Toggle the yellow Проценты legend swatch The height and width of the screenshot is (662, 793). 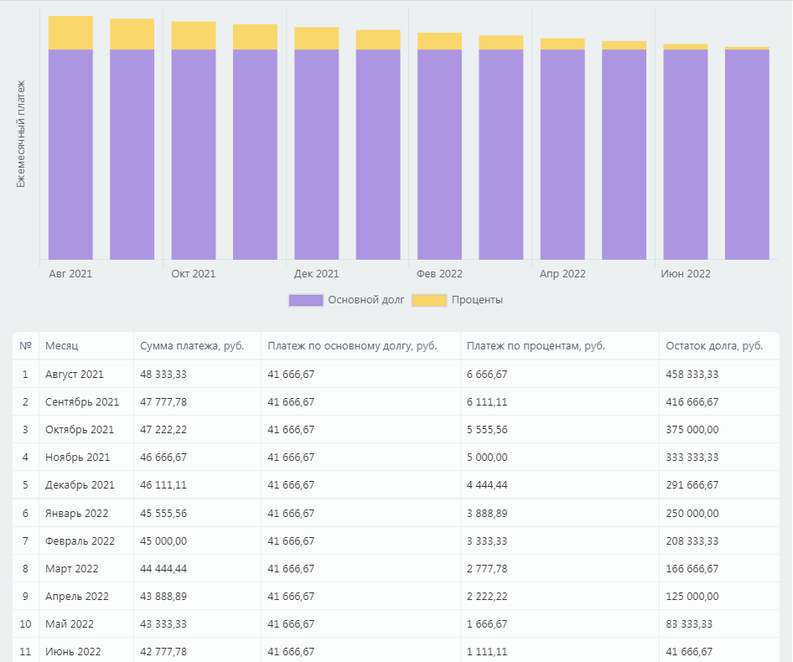tap(429, 300)
